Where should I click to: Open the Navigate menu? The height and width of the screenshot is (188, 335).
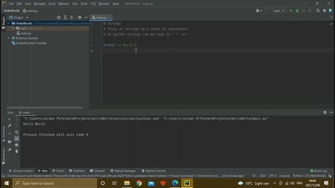coord(40,4)
